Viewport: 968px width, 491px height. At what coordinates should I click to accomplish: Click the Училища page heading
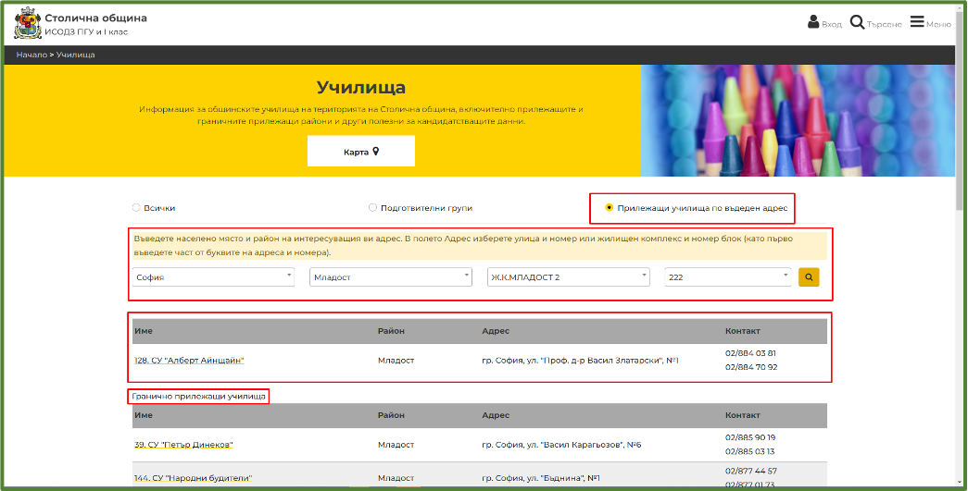[361, 88]
